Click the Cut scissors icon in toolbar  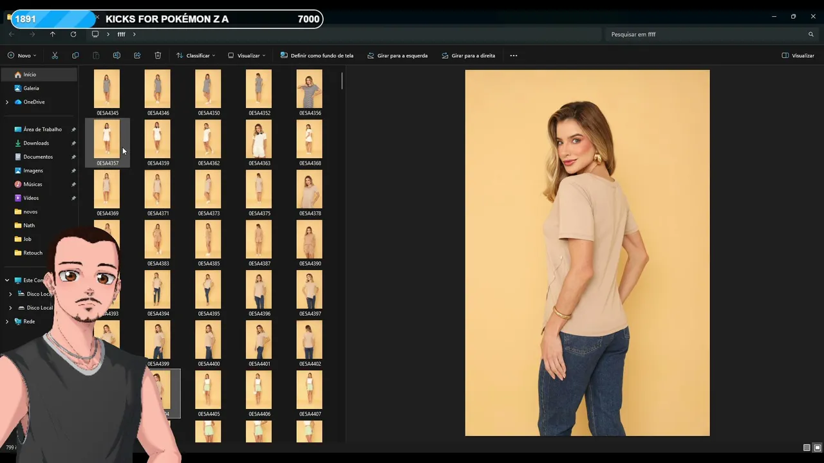55,56
